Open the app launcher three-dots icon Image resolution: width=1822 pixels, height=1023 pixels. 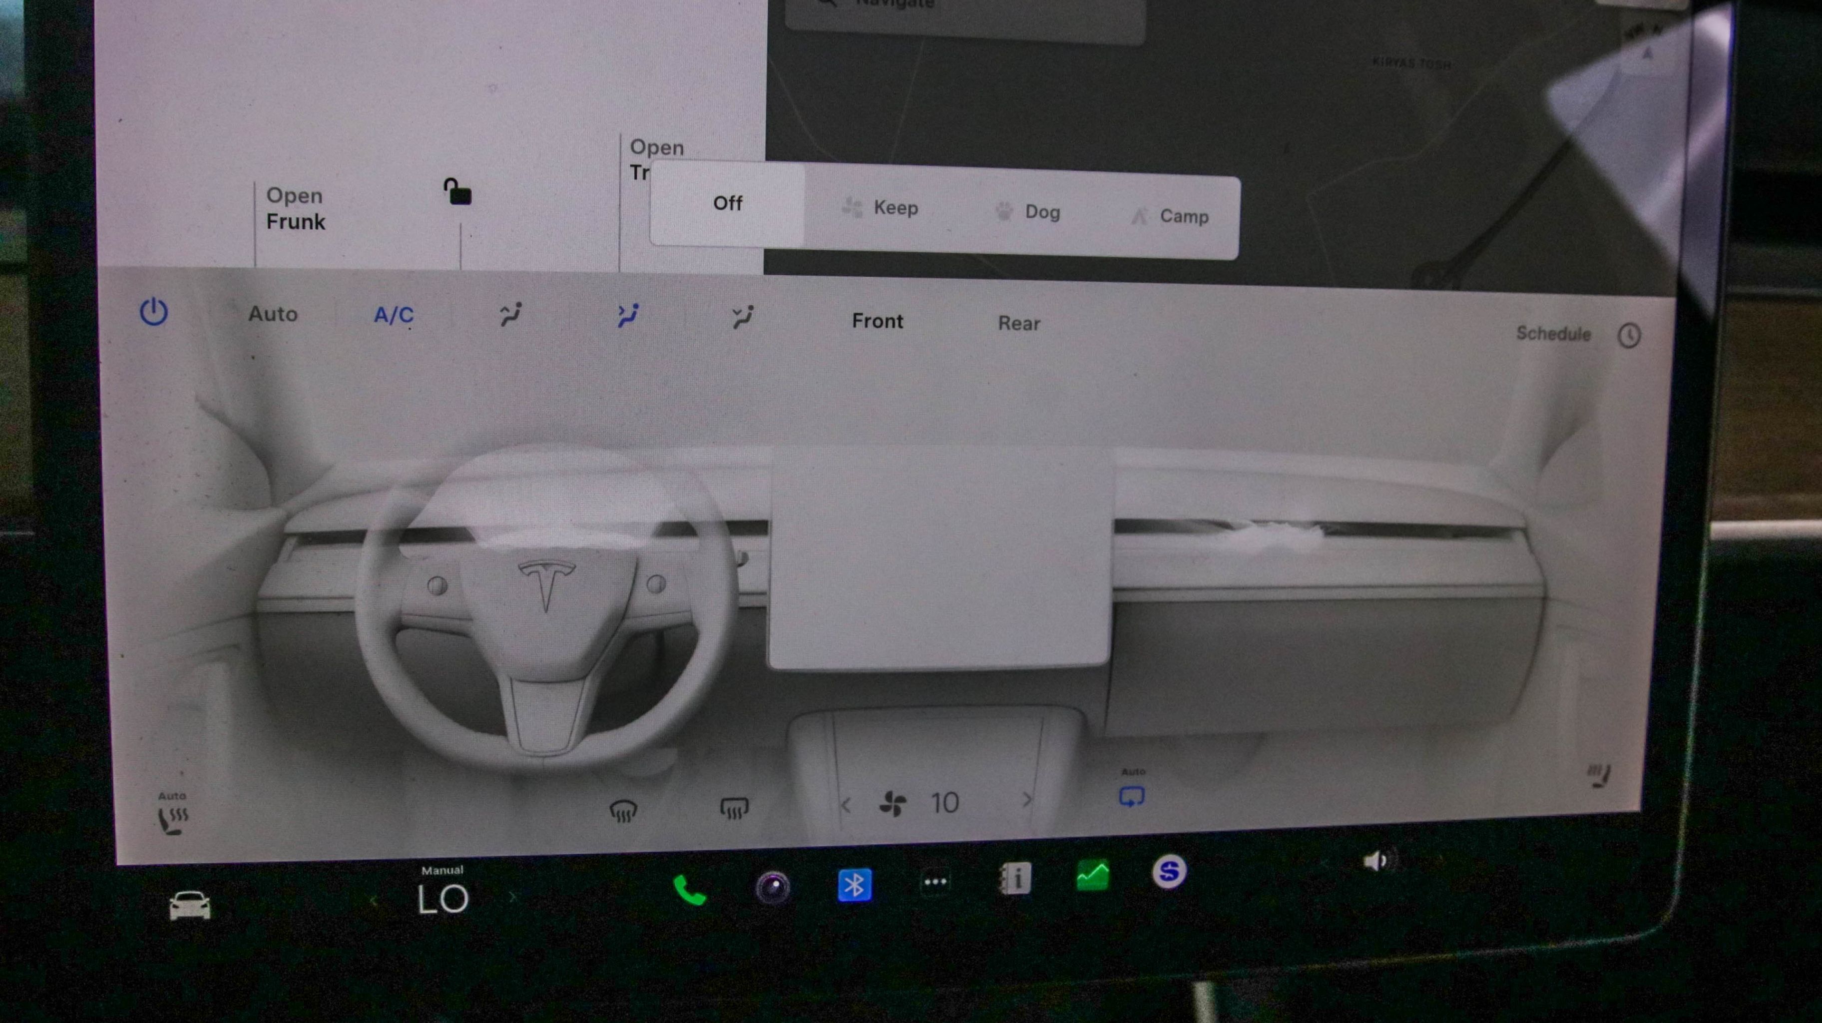[x=935, y=882]
